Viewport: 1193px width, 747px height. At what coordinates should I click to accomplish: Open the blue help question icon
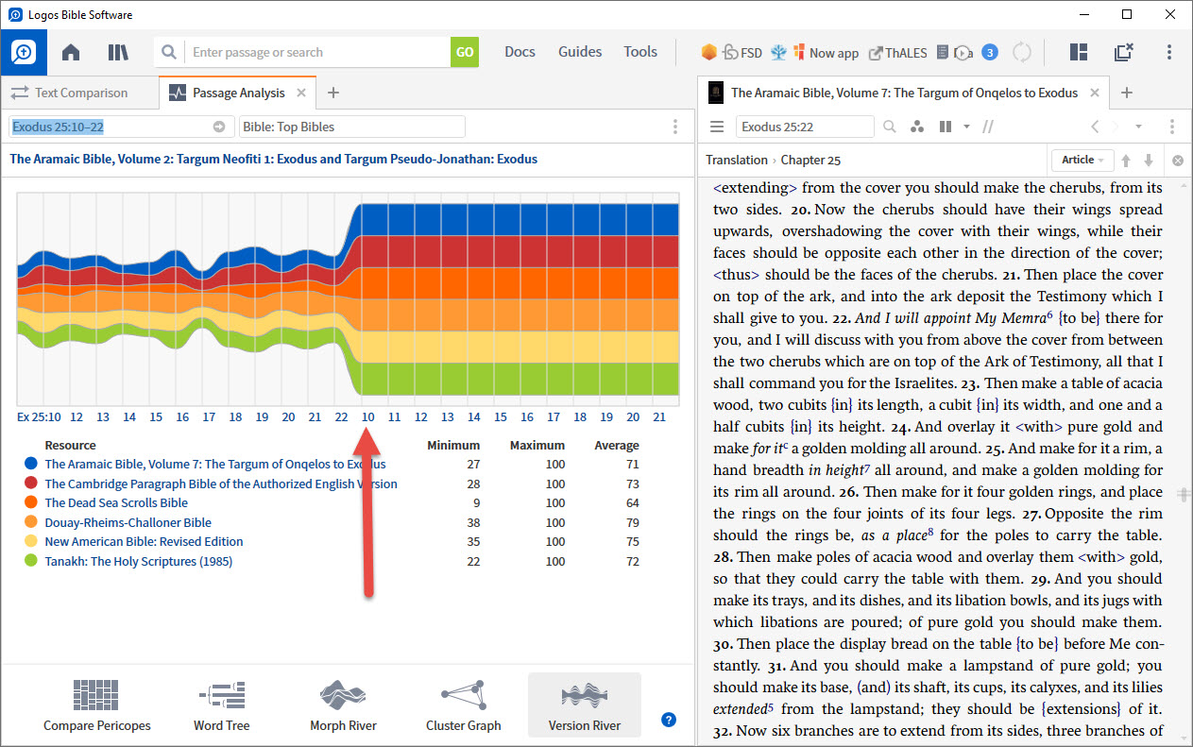pos(669,720)
